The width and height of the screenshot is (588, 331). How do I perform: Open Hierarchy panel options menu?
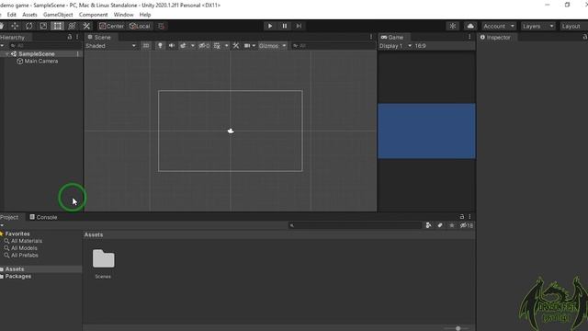[77, 37]
